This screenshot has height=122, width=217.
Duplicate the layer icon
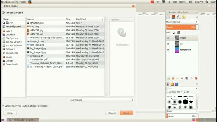(x=187, y=78)
